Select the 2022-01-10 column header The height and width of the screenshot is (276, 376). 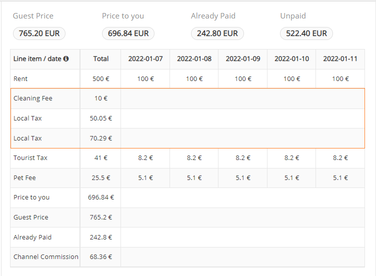[x=291, y=59]
